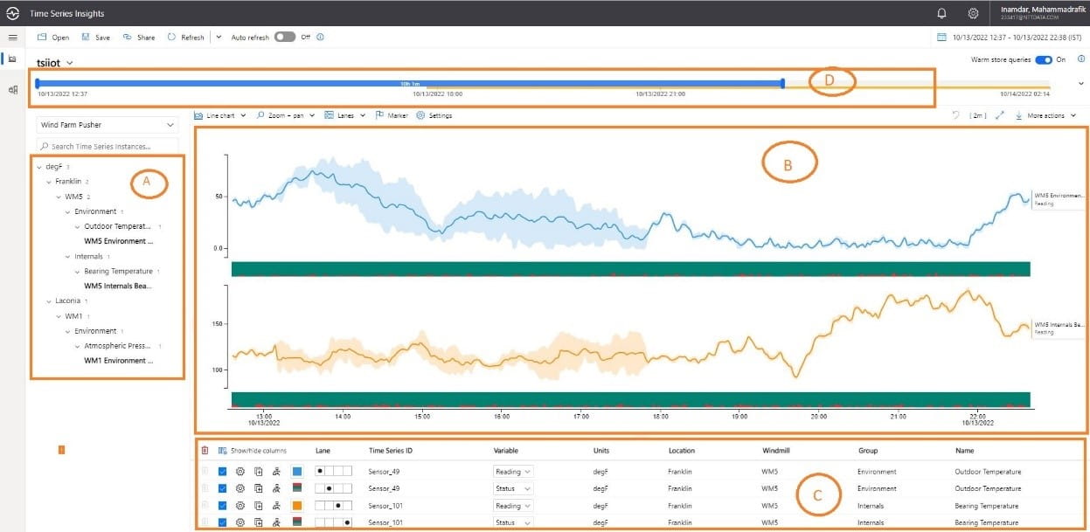Click hierarchy icon in Sensor_101 Status row
The height and width of the screenshot is (532, 1090).
[x=276, y=522]
